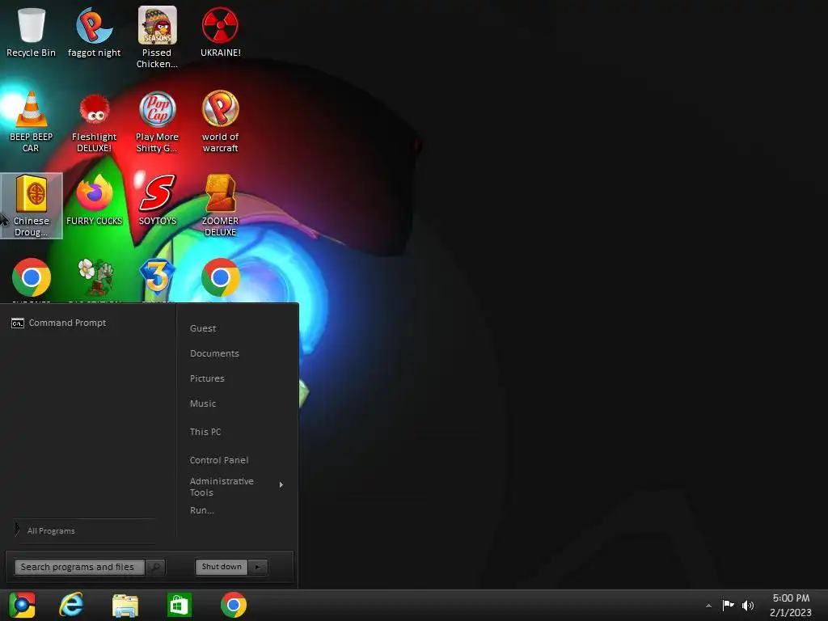
Task: Open the Recycle Bin desktop icon
Action: 32,32
